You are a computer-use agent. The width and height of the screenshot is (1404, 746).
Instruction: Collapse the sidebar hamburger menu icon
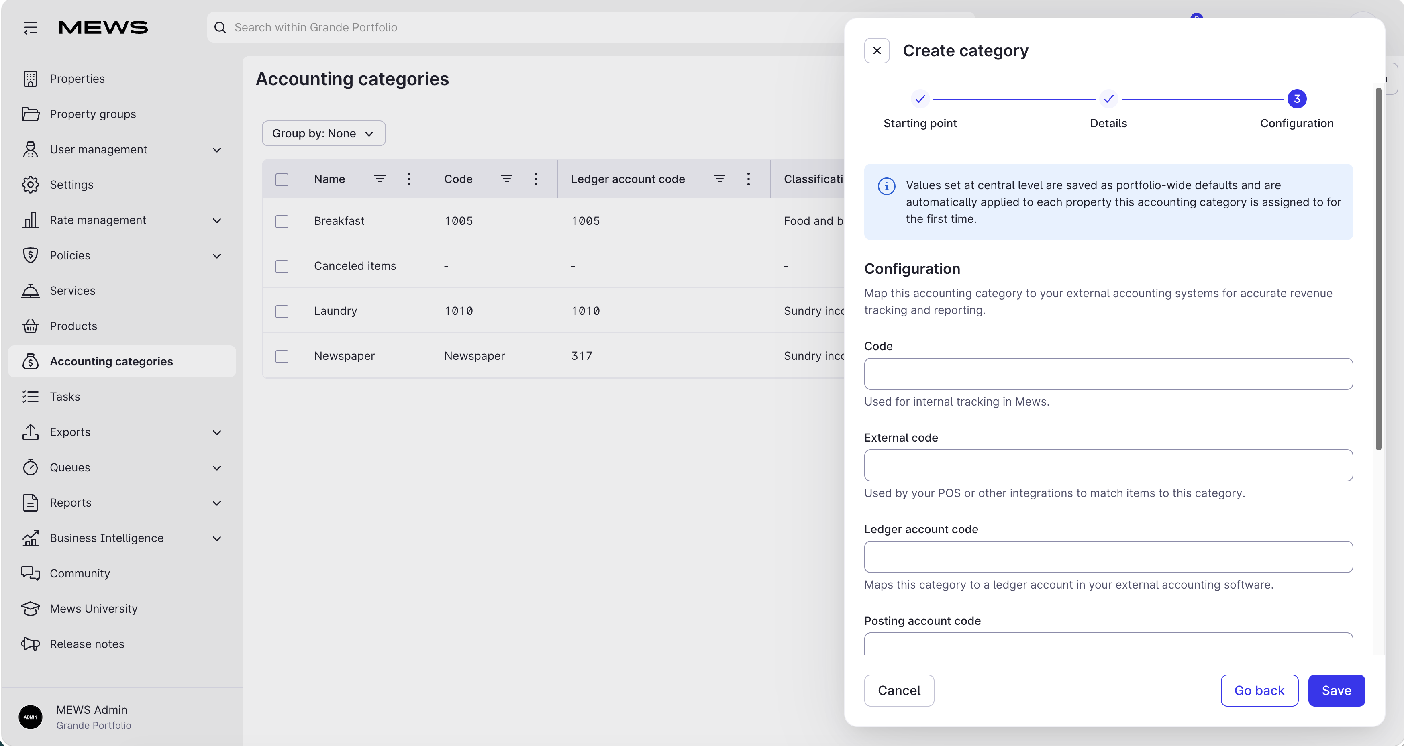tap(31, 27)
